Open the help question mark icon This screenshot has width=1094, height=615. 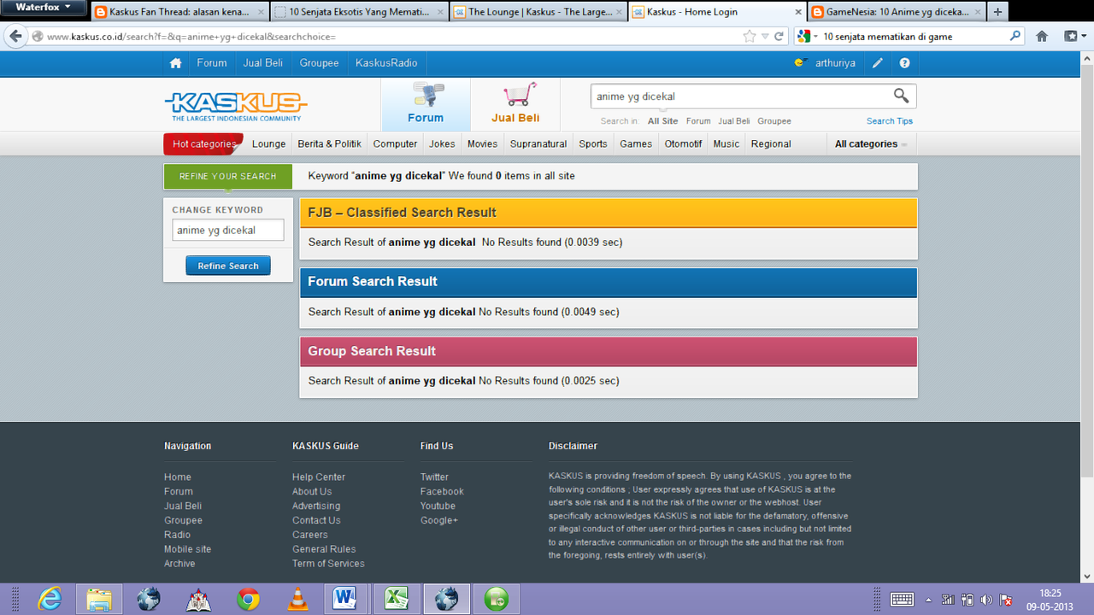click(904, 63)
